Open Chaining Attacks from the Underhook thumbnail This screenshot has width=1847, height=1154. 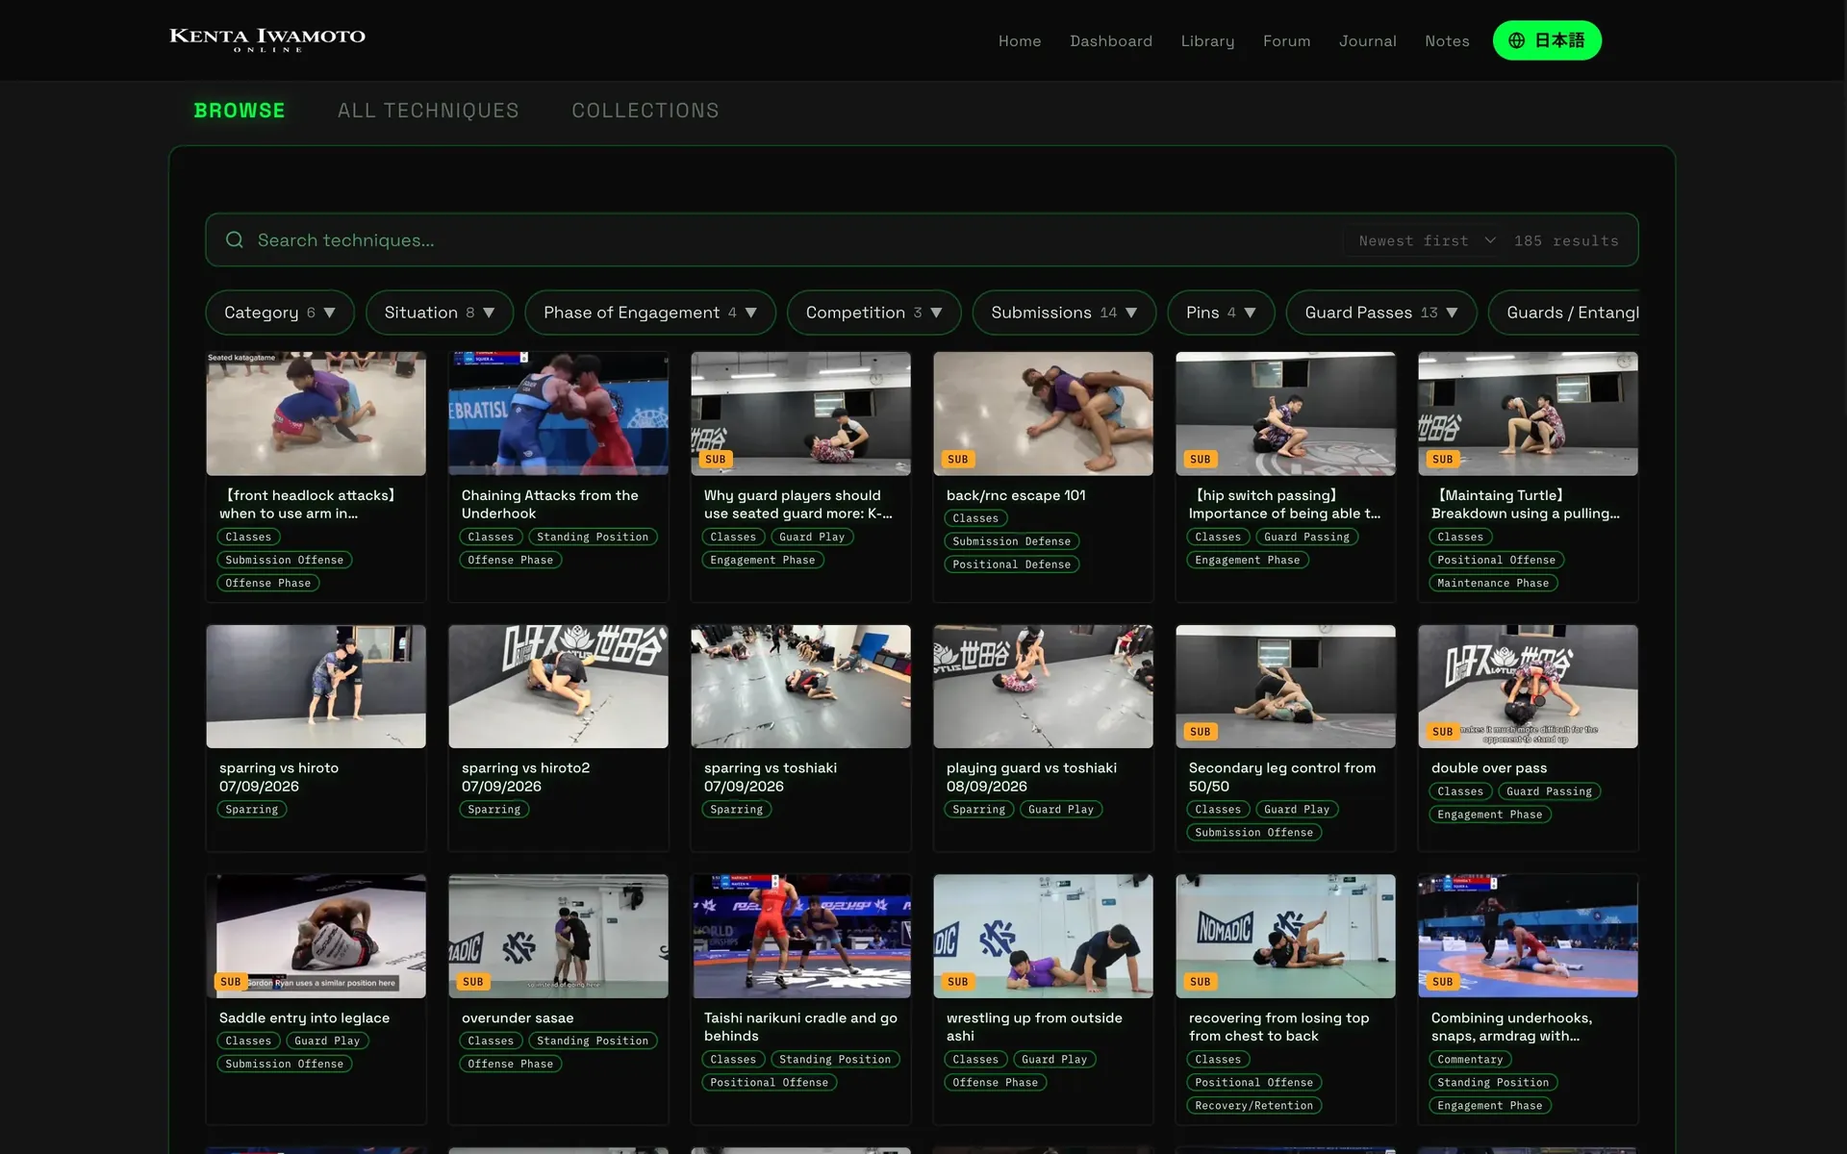point(558,414)
